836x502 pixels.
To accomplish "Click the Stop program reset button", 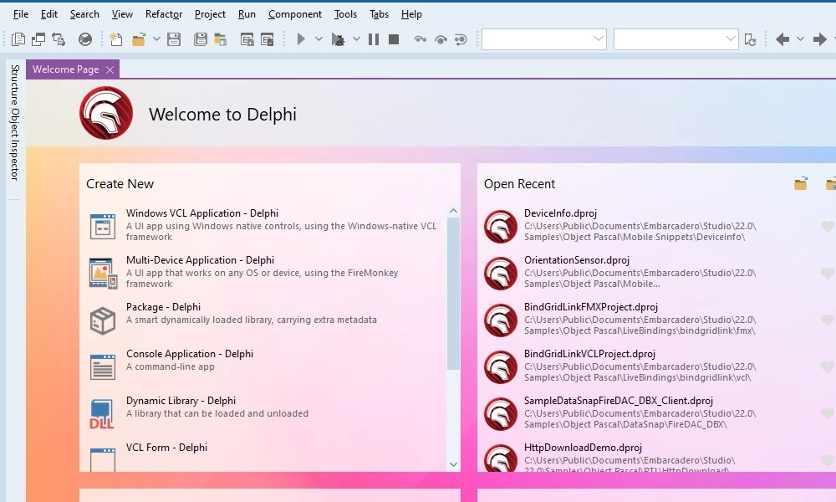I will click(x=394, y=39).
